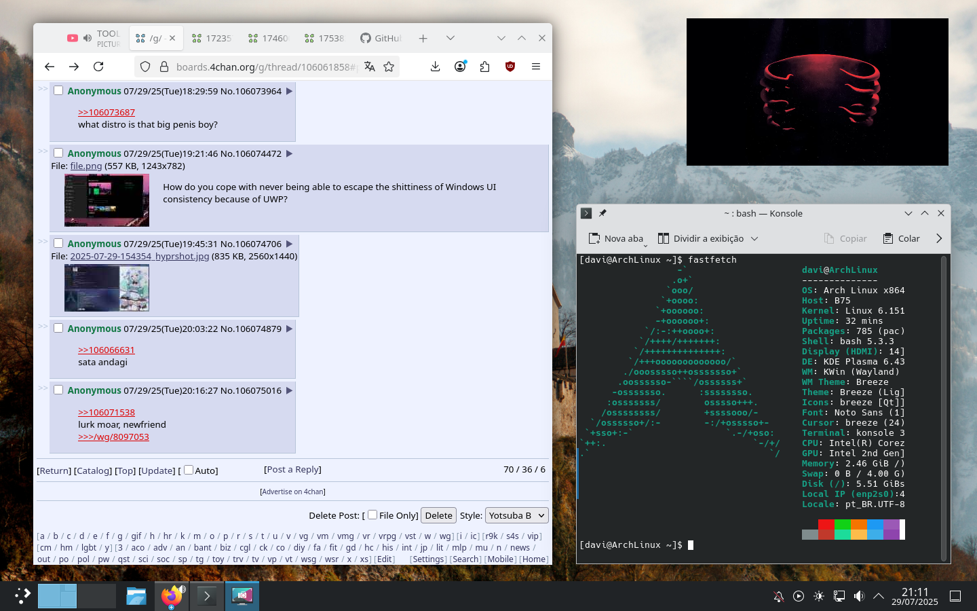Go forward in Firefox history
Screen dimensions: 977x611
coord(74,67)
